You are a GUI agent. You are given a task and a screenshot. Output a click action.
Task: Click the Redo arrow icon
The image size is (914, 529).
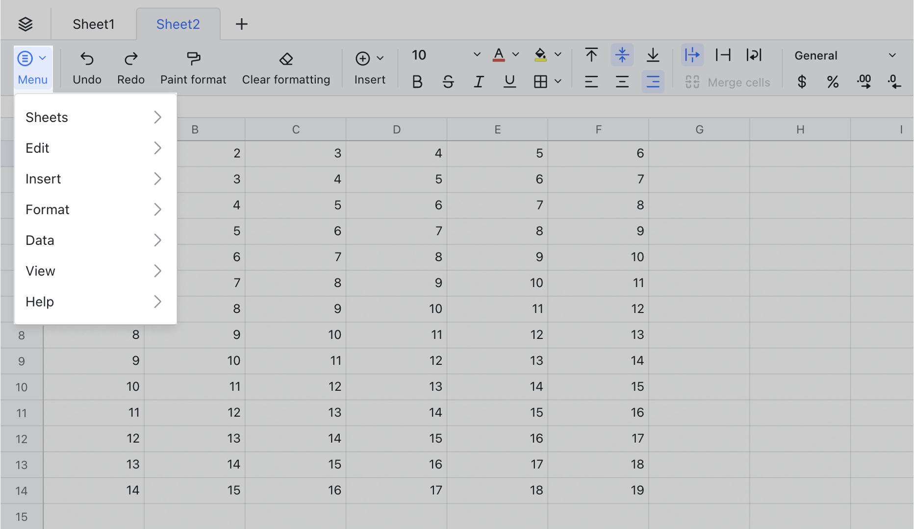[x=130, y=59]
